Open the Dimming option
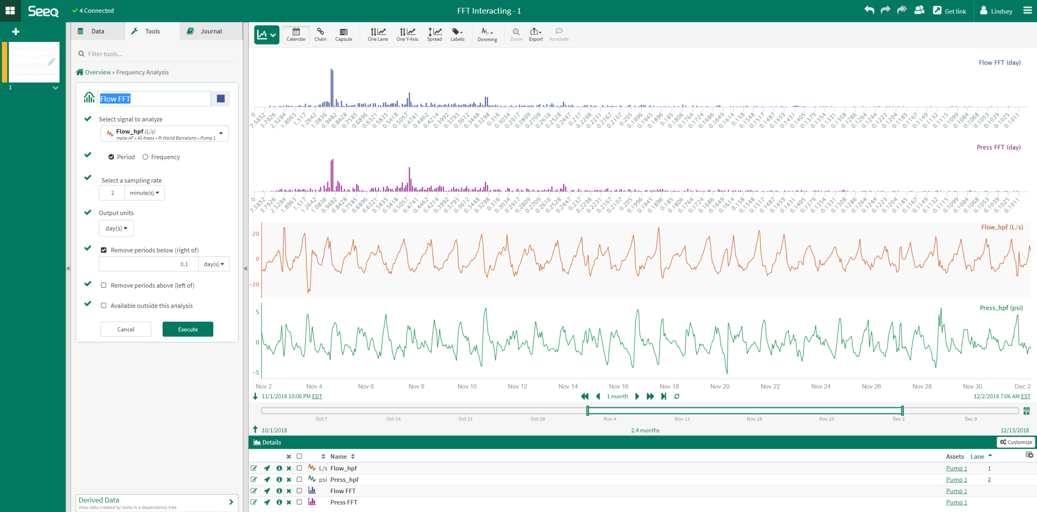The height and width of the screenshot is (512, 1037). pos(487,34)
